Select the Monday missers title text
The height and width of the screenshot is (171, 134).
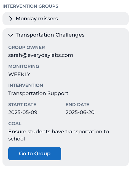(37, 19)
